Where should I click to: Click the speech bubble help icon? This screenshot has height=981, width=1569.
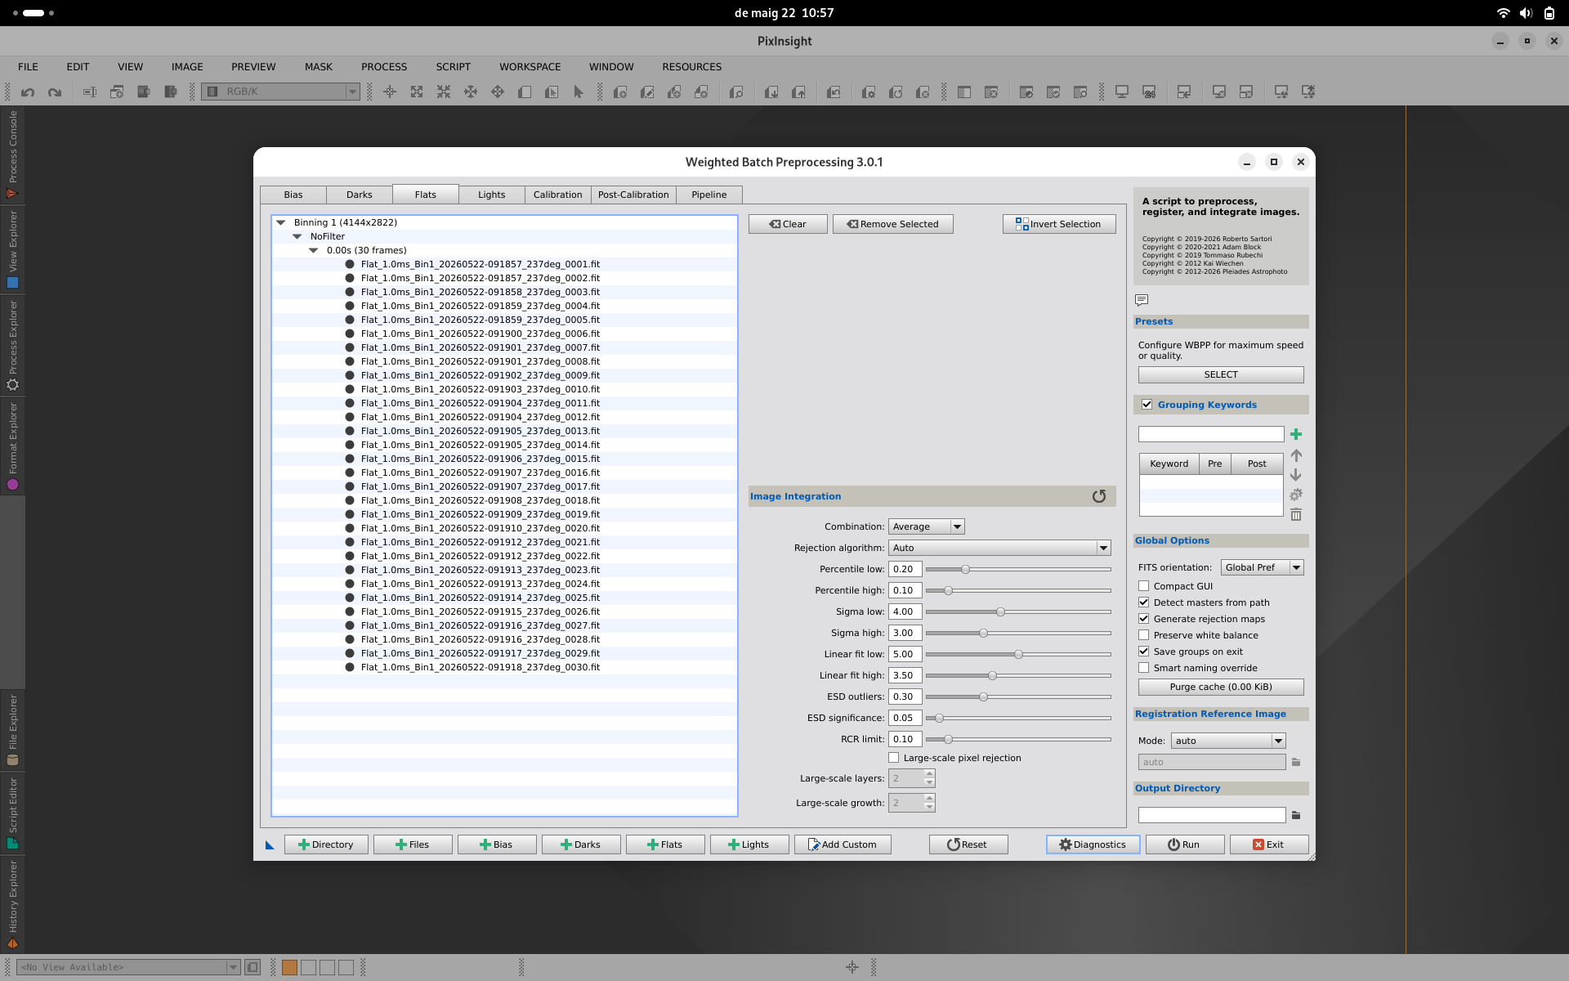point(1142,300)
